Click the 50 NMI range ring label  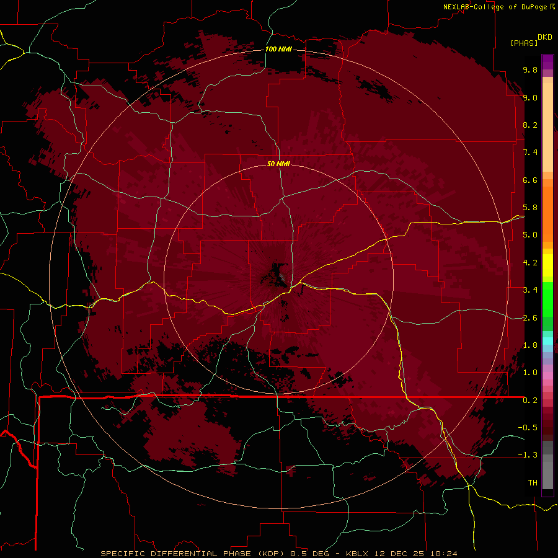click(x=278, y=164)
